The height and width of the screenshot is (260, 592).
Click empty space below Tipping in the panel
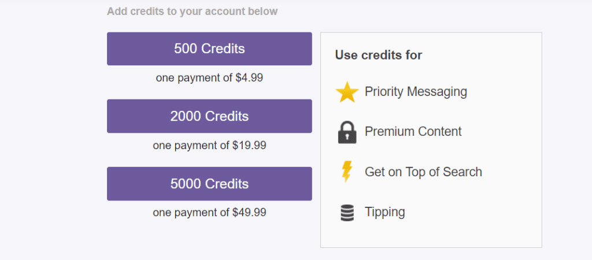pos(431,236)
